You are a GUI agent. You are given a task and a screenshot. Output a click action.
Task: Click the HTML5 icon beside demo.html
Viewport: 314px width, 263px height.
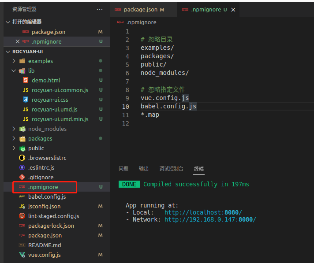click(26, 80)
